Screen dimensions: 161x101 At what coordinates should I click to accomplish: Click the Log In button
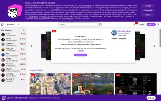pos(142,25)
